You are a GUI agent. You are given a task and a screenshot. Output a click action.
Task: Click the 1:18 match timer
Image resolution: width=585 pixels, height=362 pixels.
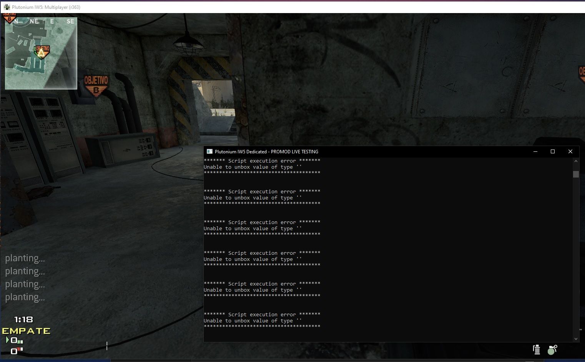tap(23, 319)
